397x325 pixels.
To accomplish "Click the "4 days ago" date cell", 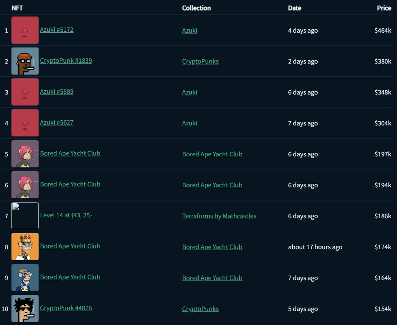I will pyautogui.click(x=303, y=31).
